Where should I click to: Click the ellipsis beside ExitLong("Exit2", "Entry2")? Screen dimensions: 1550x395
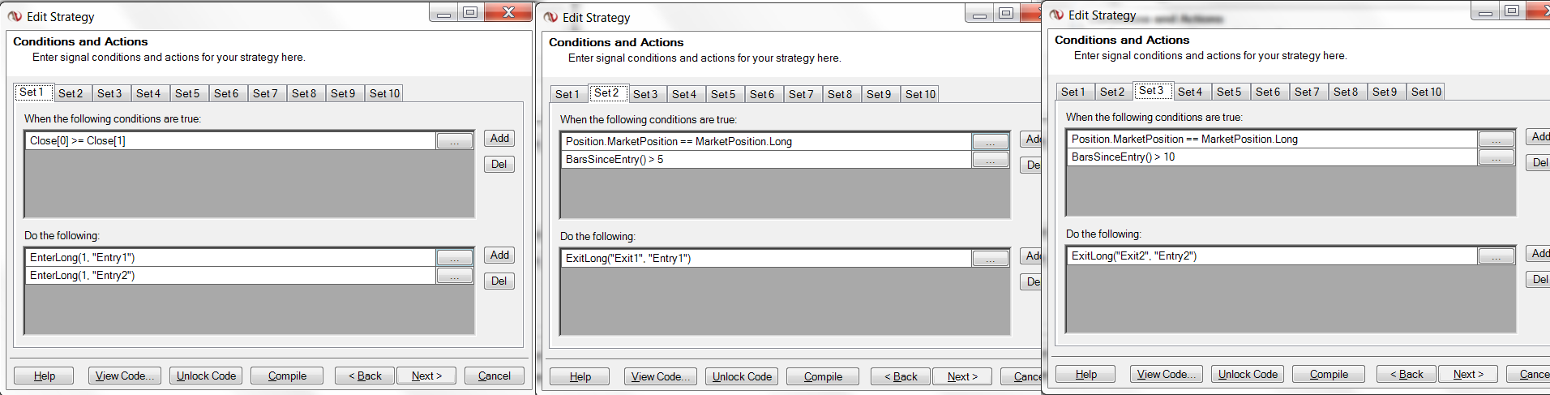[1496, 256]
